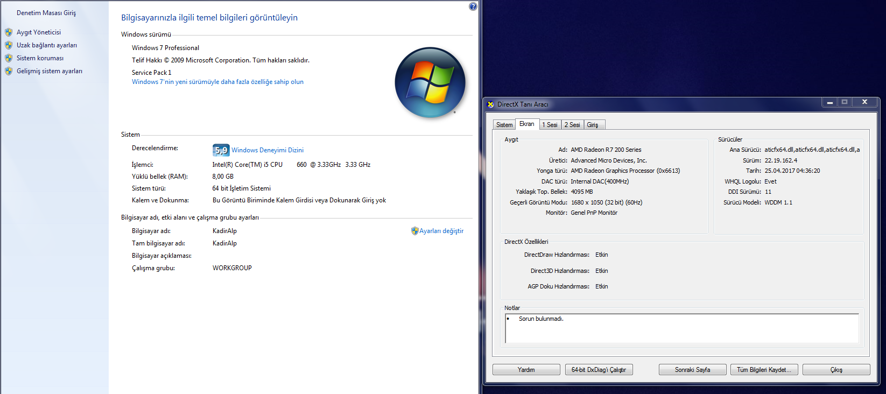Open Windows Deneyimi Dizini link
This screenshot has height=394, width=886.
[268, 150]
